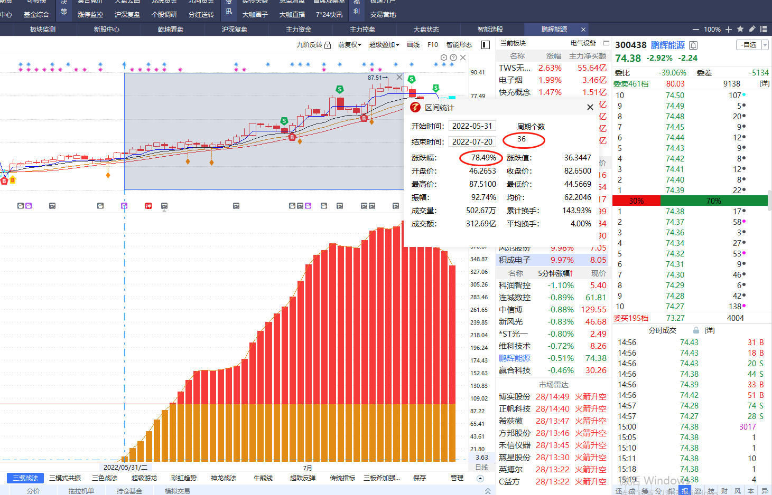Click the lock icon next to 九阶反转
The height and width of the screenshot is (495, 772).
[328, 45]
